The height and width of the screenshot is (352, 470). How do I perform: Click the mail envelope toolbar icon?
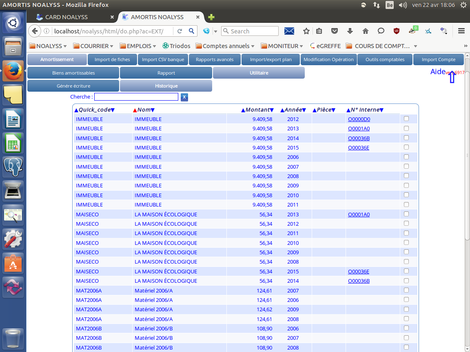[x=289, y=31]
